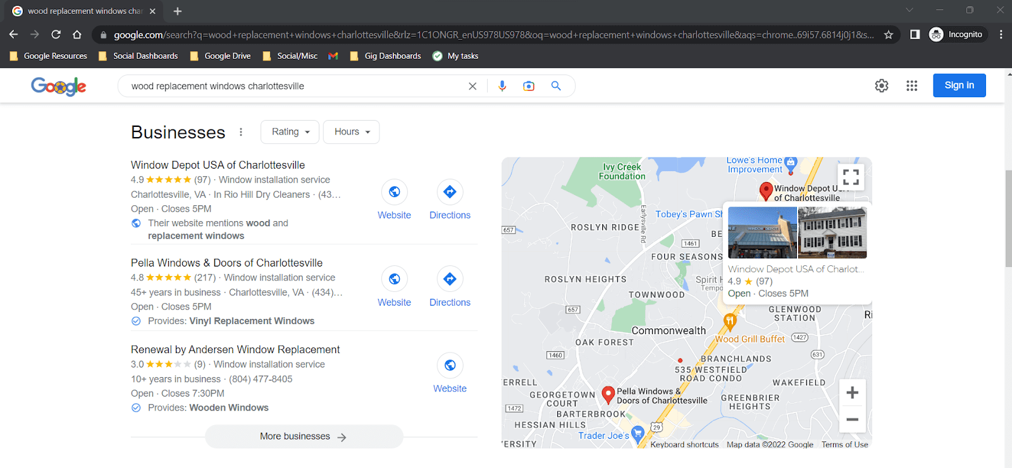1012x468 pixels.
Task: Zoom out on the map
Action: (x=852, y=419)
